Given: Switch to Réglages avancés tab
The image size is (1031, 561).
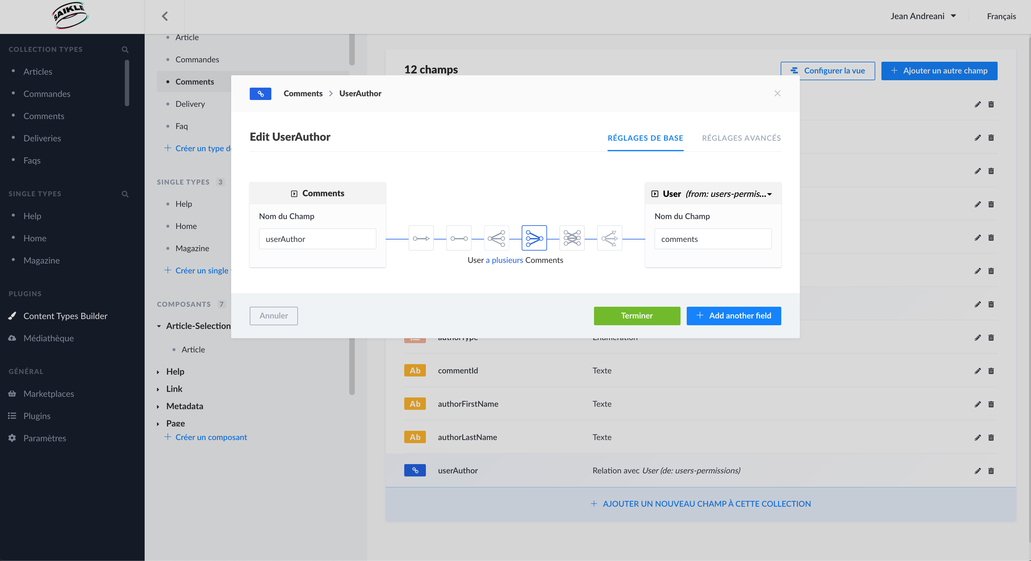Looking at the screenshot, I should coord(741,138).
